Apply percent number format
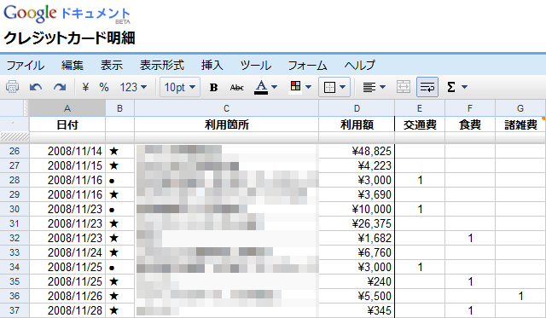The width and height of the screenshot is (546, 318). point(104,87)
